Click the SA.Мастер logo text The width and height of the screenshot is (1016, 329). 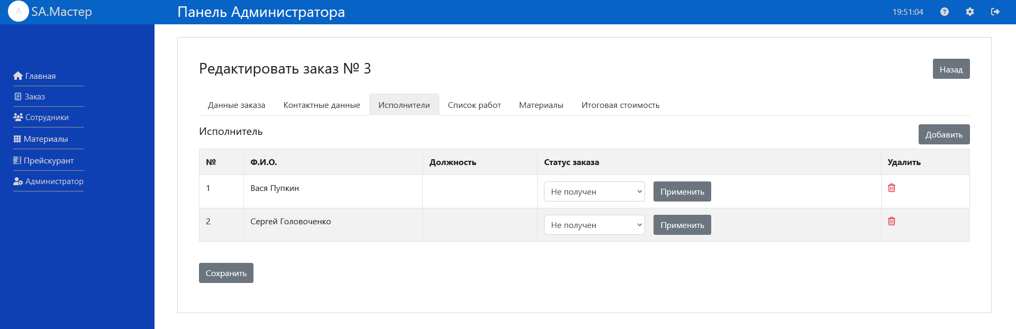pyautogui.click(x=61, y=12)
